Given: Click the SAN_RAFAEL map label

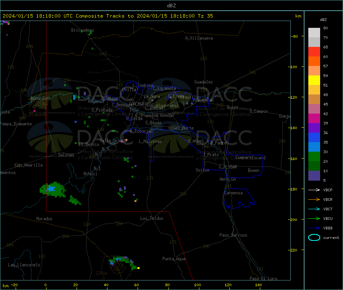Looking at the screenshot, I should [140, 104].
